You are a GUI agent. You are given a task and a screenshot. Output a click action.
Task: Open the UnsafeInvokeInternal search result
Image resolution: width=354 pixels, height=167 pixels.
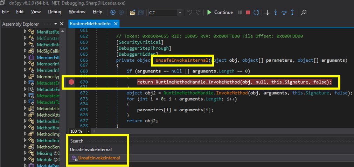[99, 158]
